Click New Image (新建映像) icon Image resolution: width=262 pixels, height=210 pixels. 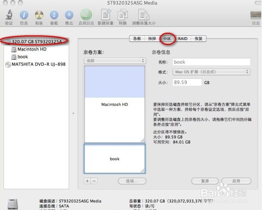click(x=106, y=14)
